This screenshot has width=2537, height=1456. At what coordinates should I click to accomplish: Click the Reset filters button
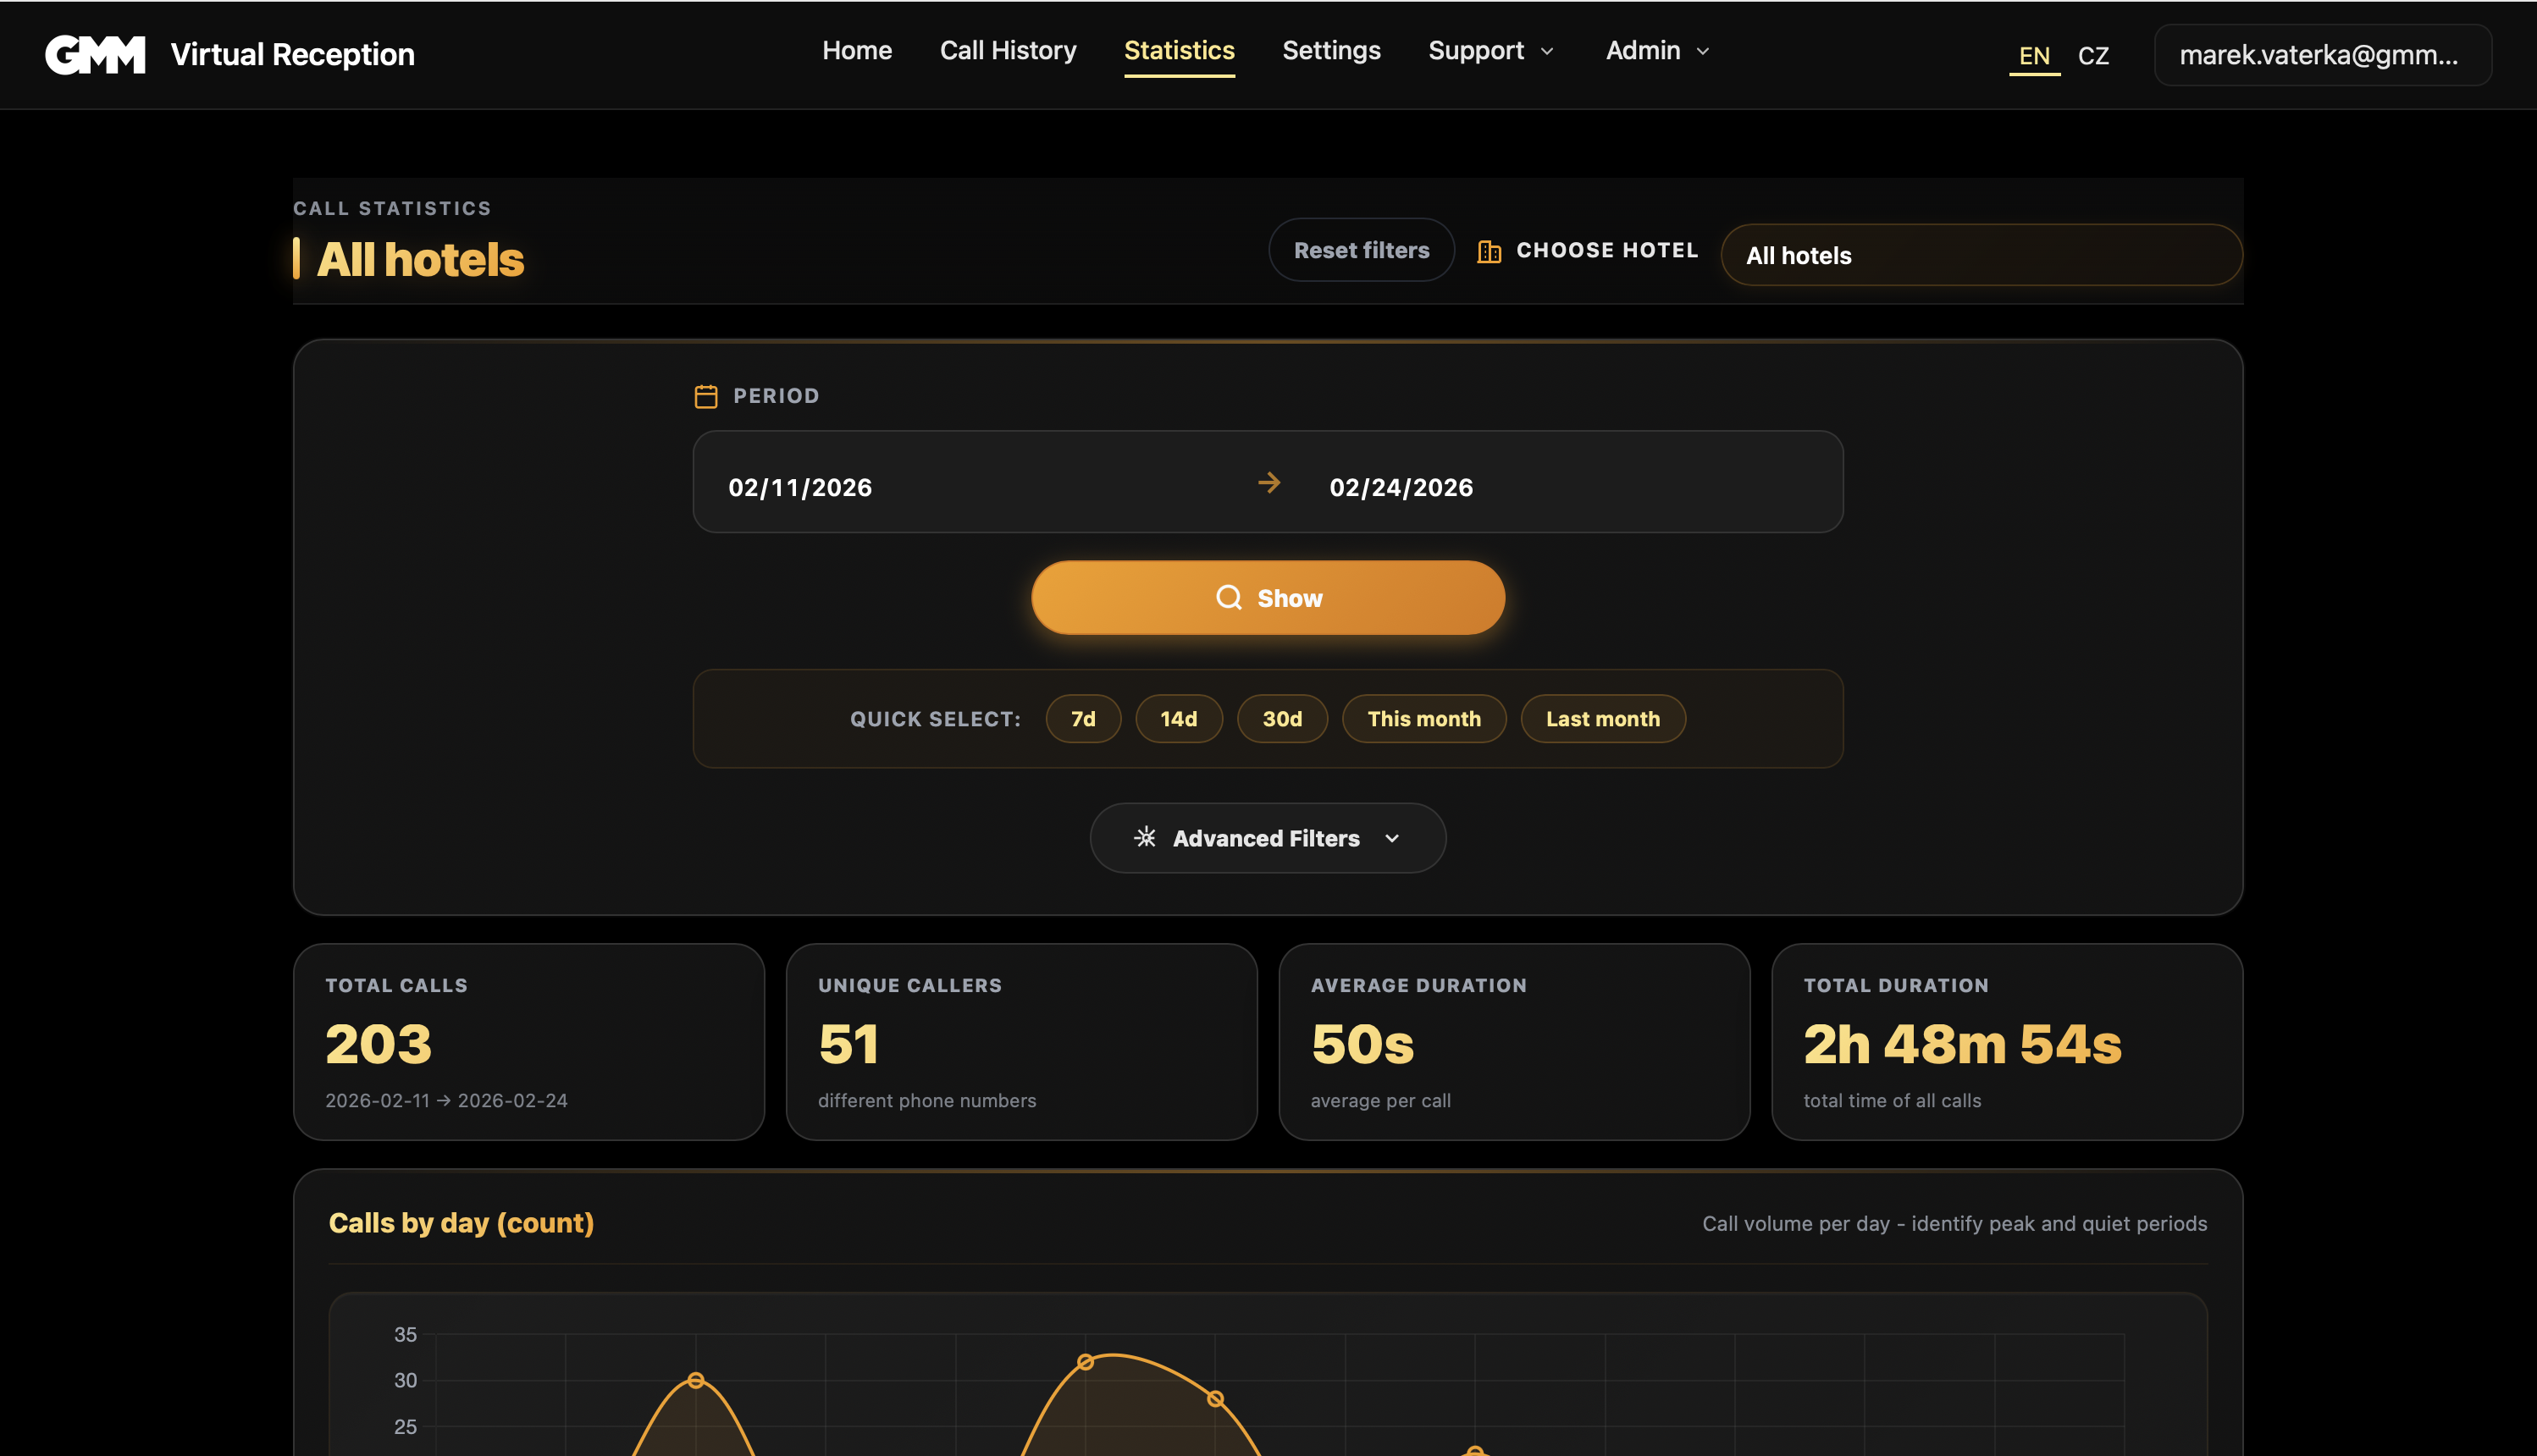point(1361,250)
